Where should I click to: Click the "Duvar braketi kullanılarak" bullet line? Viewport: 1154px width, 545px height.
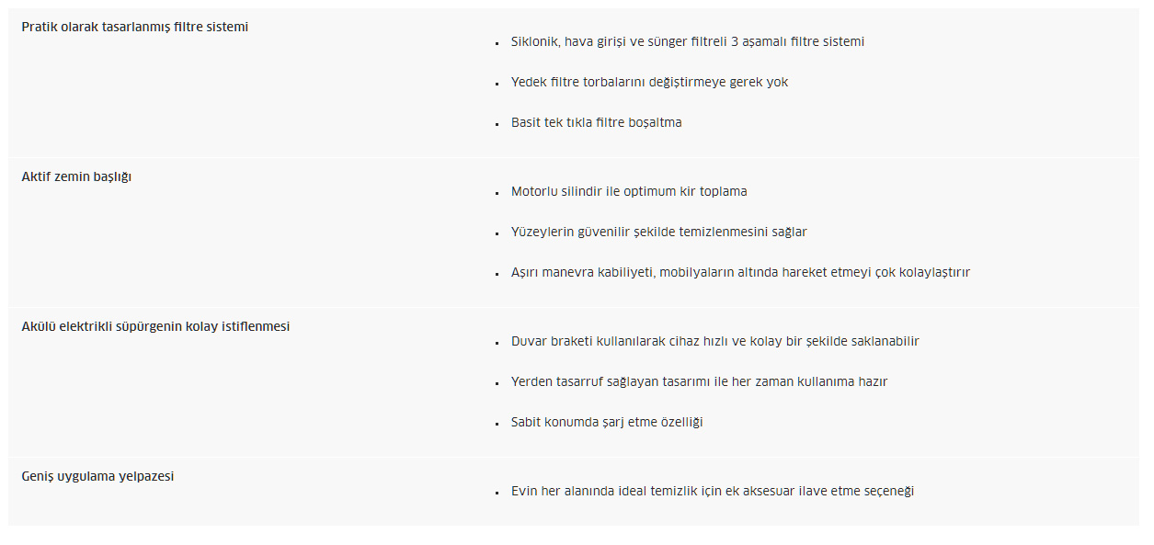[715, 341]
